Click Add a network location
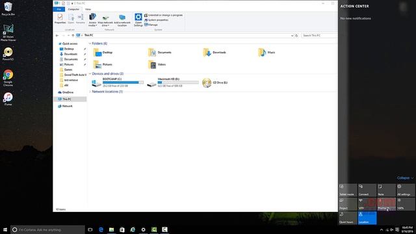416x234 pixels. click(x=122, y=20)
